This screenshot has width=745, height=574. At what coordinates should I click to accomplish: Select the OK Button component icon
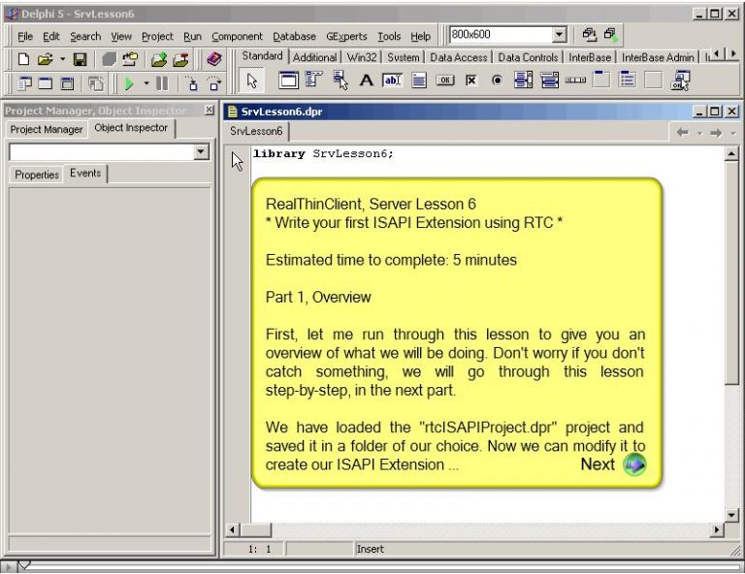(444, 80)
